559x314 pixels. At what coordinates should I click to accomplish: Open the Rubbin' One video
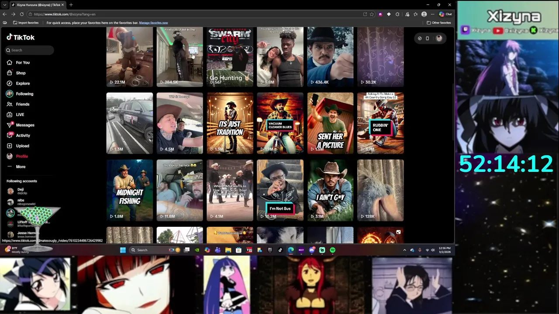pos(380,123)
